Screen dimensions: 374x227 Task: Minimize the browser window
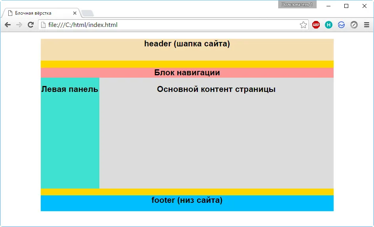tap(328, 6)
